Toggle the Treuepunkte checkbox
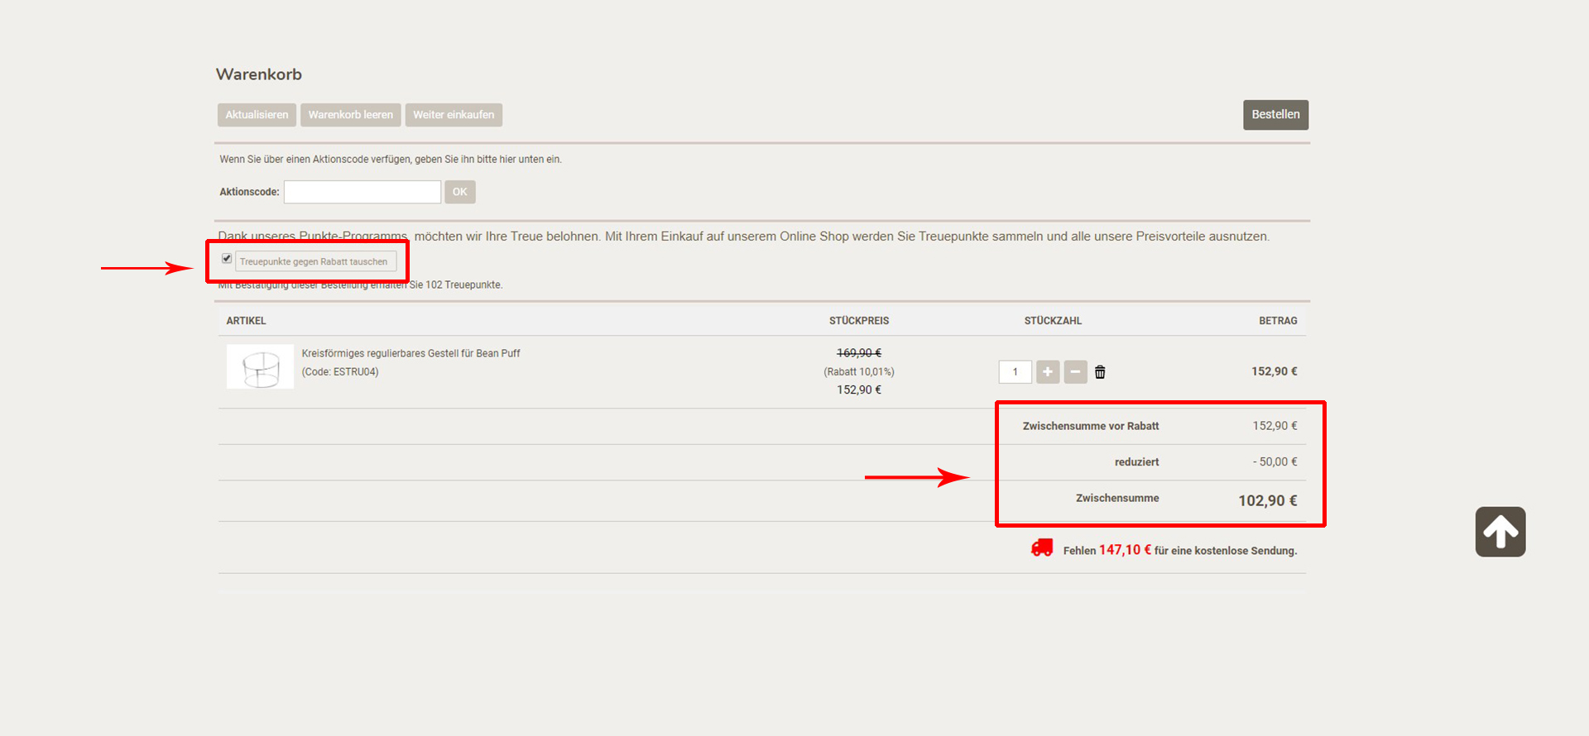The width and height of the screenshot is (1589, 736). [x=227, y=259]
